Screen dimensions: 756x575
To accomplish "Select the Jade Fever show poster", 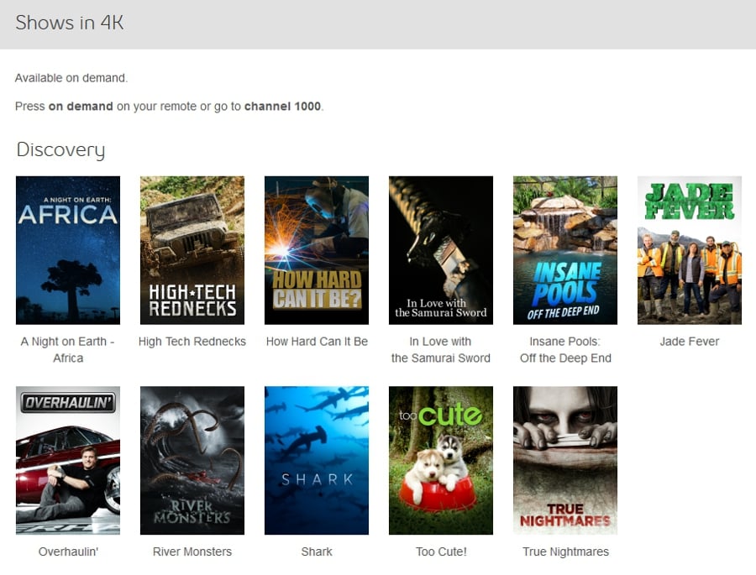I will click(x=689, y=249).
